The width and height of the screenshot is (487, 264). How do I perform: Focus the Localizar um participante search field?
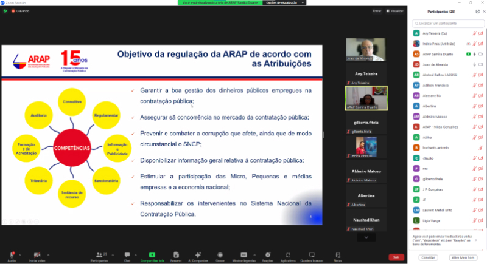pos(448,24)
